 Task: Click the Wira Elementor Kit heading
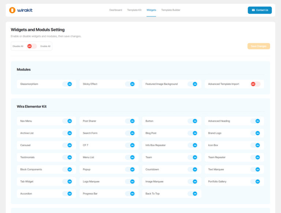[31, 106]
